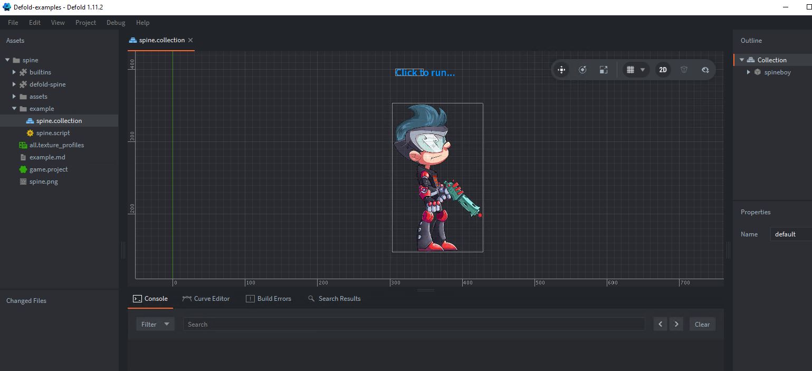This screenshot has width=812, height=371.
Task: Open the console Filter dropdown
Action: coord(155,324)
